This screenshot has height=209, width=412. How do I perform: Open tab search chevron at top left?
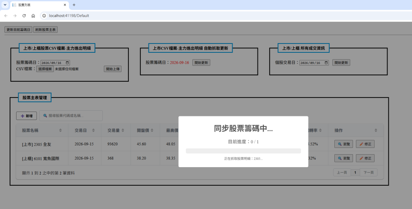click(x=5, y=5)
